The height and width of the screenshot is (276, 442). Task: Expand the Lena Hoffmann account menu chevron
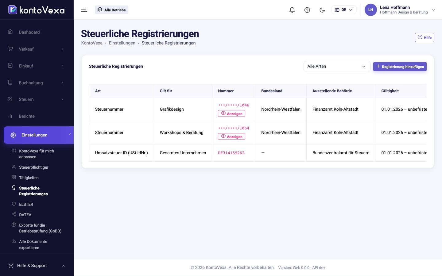(x=433, y=10)
